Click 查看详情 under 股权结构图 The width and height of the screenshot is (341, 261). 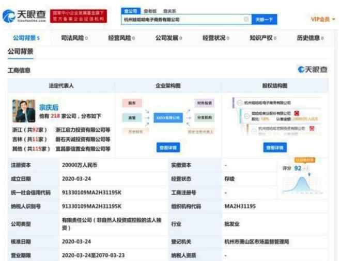click(275, 148)
